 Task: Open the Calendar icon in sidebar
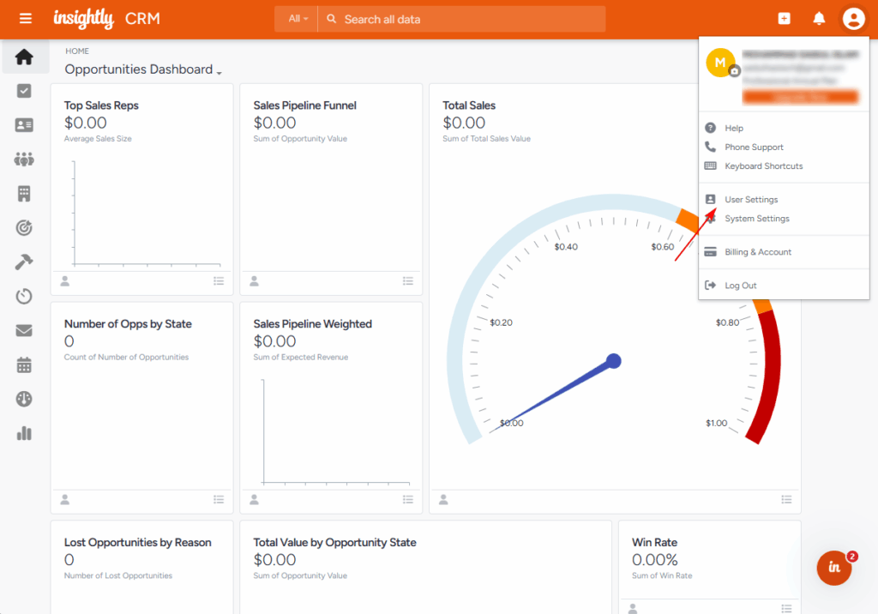tap(24, 365)
